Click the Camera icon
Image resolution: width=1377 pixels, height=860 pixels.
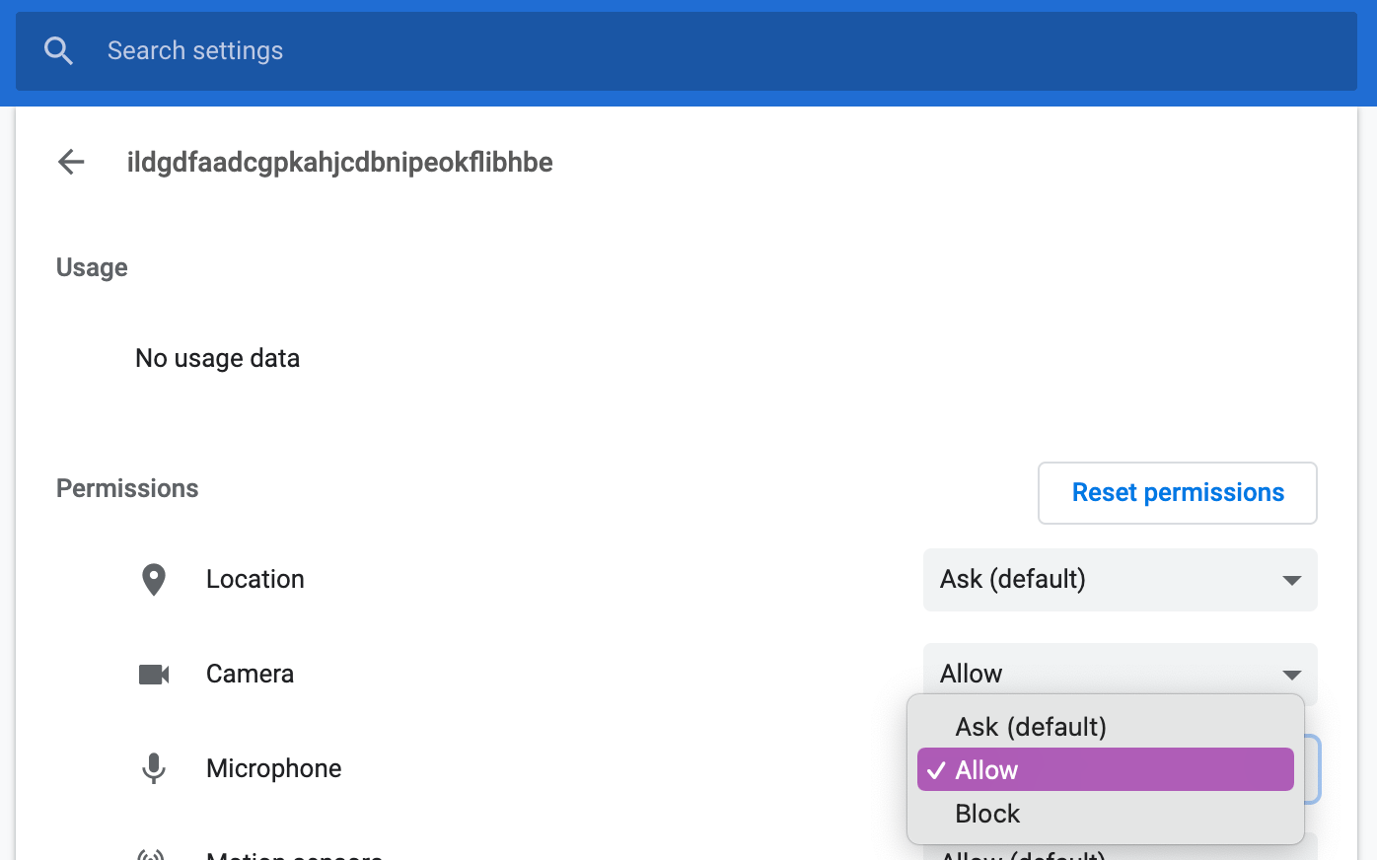point(154,675)
